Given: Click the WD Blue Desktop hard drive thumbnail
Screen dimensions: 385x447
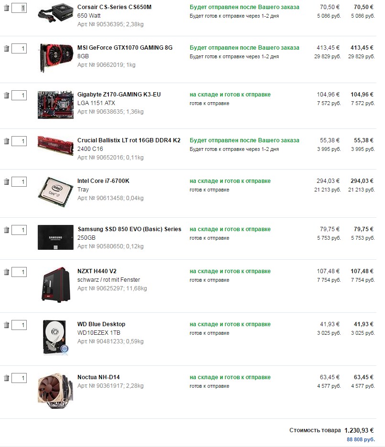Looking at the screenshot, I should 55,337.
